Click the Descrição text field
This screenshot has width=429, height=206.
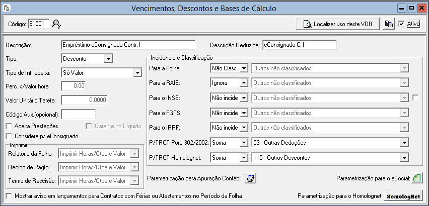coord(128,45)
